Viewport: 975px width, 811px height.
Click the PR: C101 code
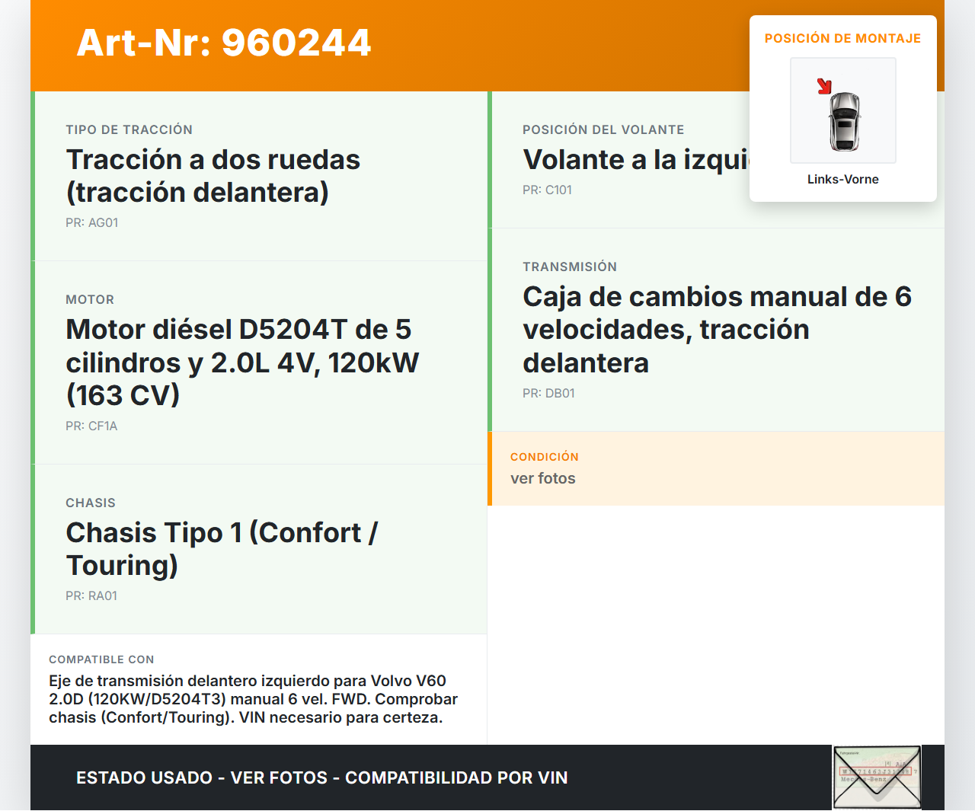click(547, 190)
